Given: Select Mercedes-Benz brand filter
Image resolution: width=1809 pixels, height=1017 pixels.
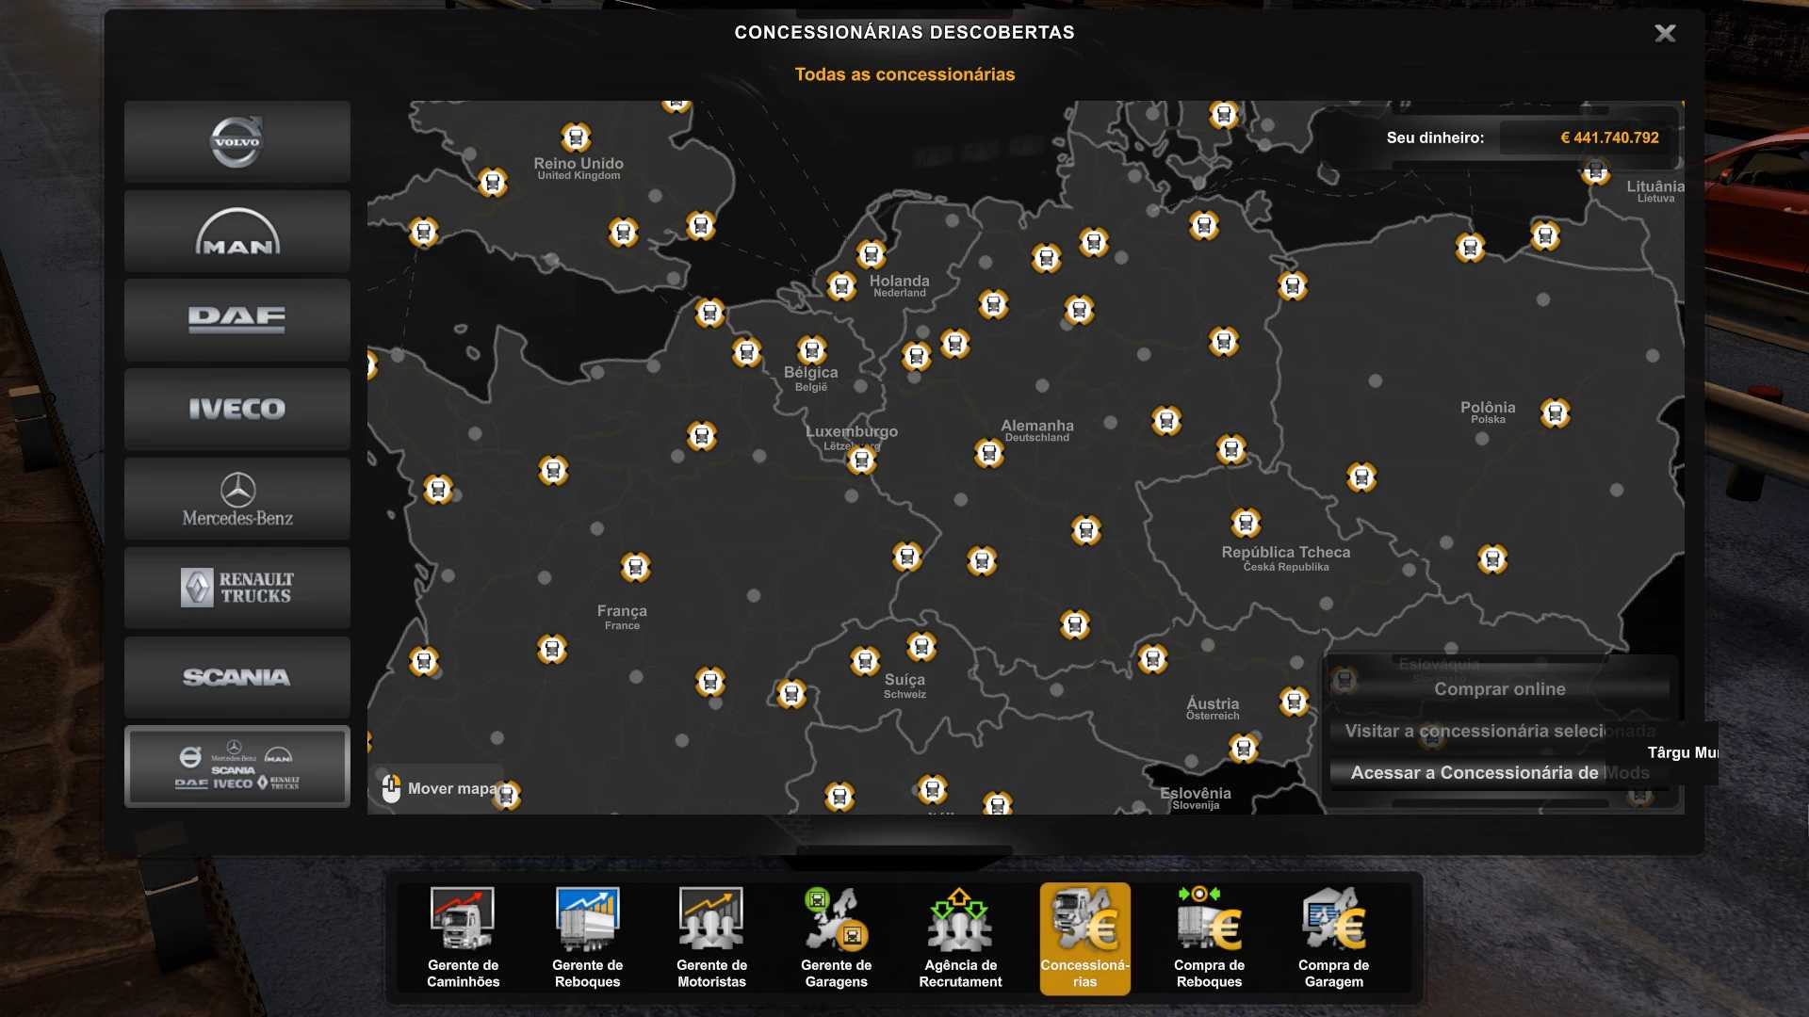Looking at the screenshot, I should point(236,499).
